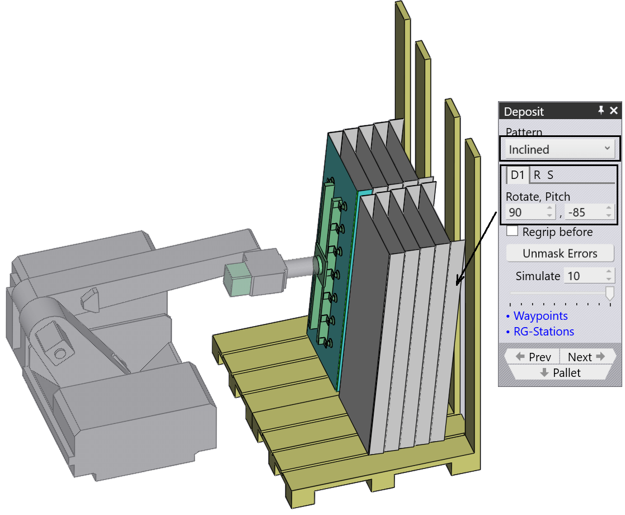Open the Waypoints link
The height and width of the screenshot is (515, 625).
click(x=540, y=316)
